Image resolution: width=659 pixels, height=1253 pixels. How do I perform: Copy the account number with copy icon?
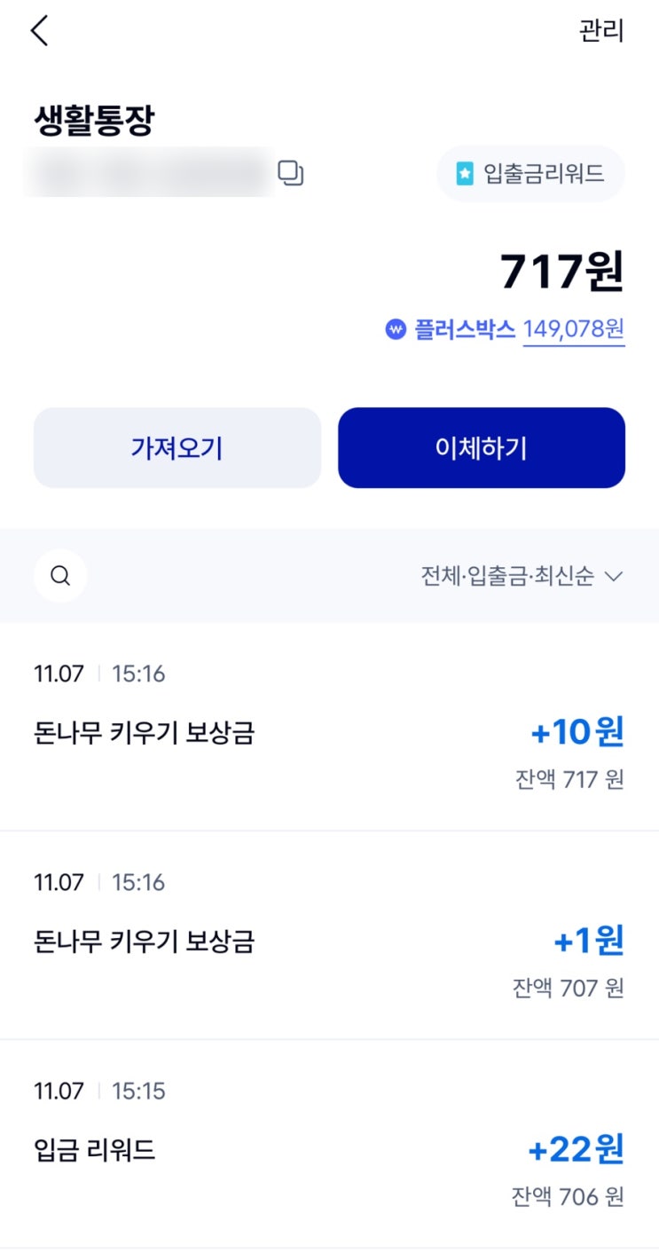(x=291, y=173)
